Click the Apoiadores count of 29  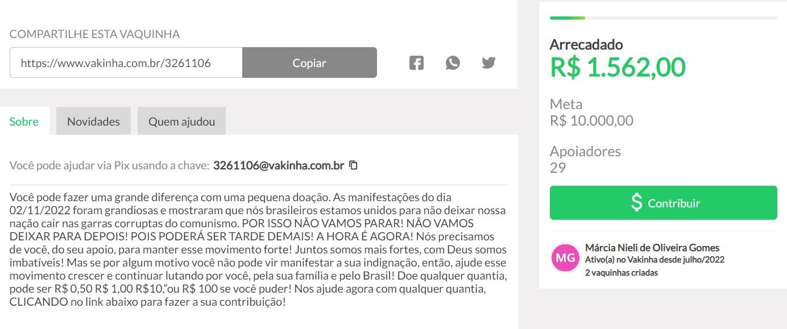pos(558,168)
